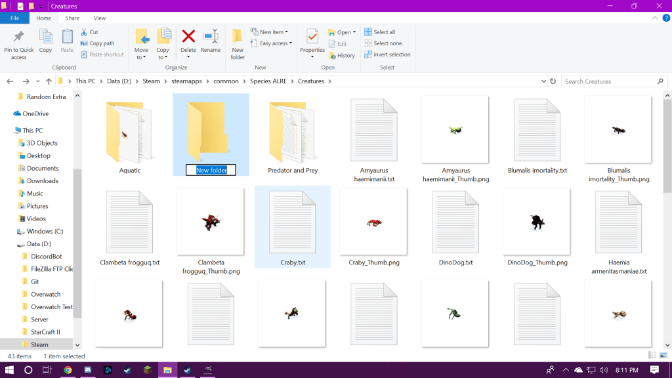
Task: Open Chrome from the taskbar
Action: (x=68, y=370)
